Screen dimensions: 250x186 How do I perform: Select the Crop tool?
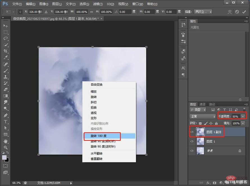coord(6,51)
